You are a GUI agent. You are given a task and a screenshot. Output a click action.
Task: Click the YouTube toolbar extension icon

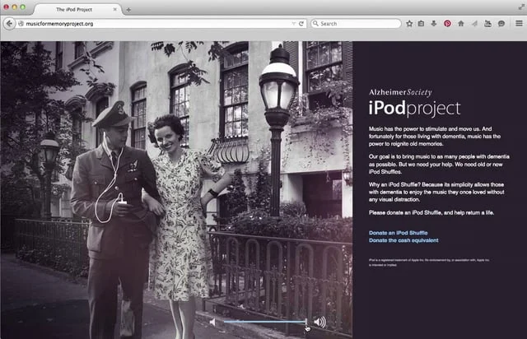(487, 24)
